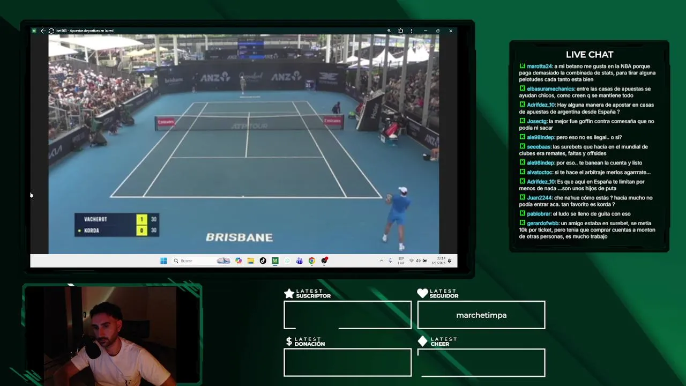Screen dimensions: 686x386
Task: Click Adrifdez_10 message 'te limitan por menos'
Action: tap(581, 185)
